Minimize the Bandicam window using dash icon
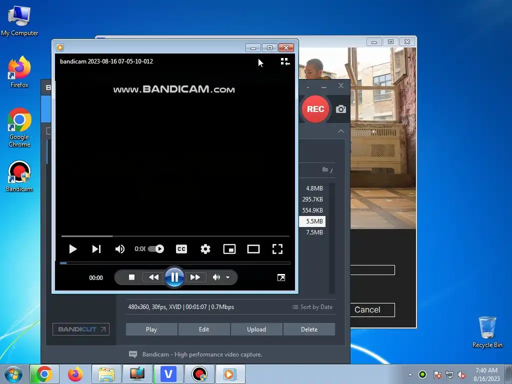 pos(324,86)
